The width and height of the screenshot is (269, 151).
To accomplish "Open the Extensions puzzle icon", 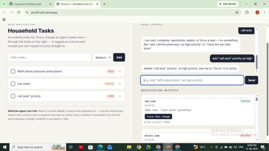I will (x=247, y=12).
